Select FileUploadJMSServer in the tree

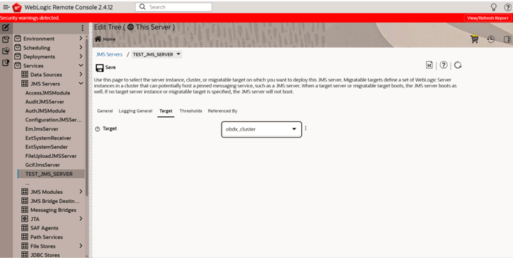tap(51, 156)
